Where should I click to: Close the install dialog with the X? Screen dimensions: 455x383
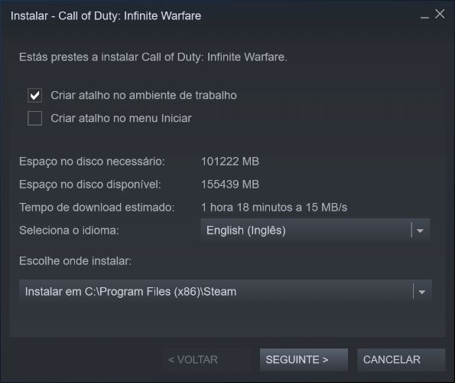(x=440, y=14)
